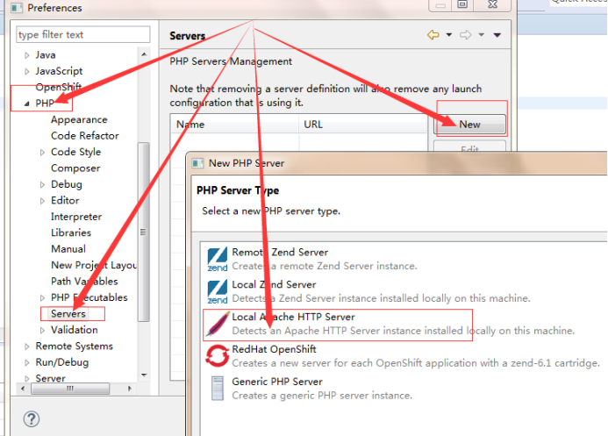Select Code Refactor preference page
Screen dimensions: 608x436
click(85, 136)
